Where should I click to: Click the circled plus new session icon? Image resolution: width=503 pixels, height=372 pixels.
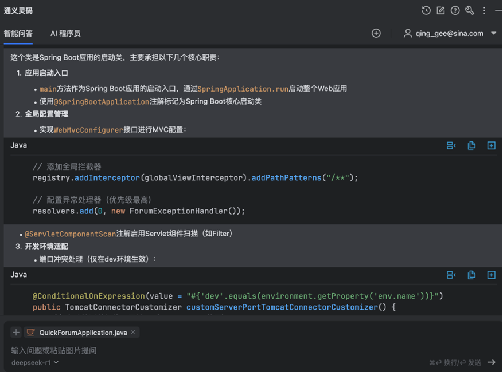click(376, 33)
